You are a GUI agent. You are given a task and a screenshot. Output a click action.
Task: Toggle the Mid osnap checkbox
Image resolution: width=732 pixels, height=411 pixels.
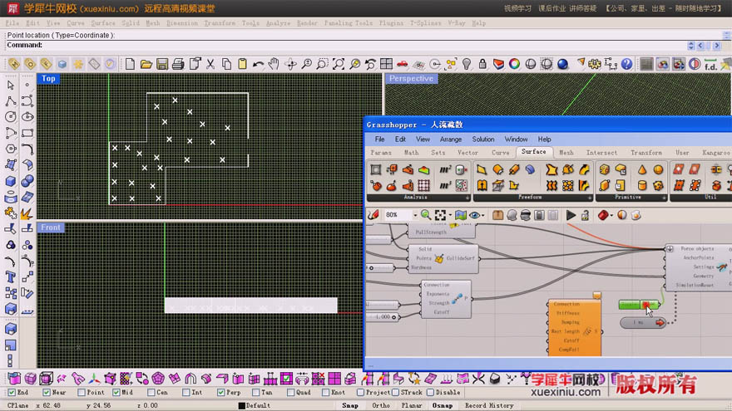116,393
